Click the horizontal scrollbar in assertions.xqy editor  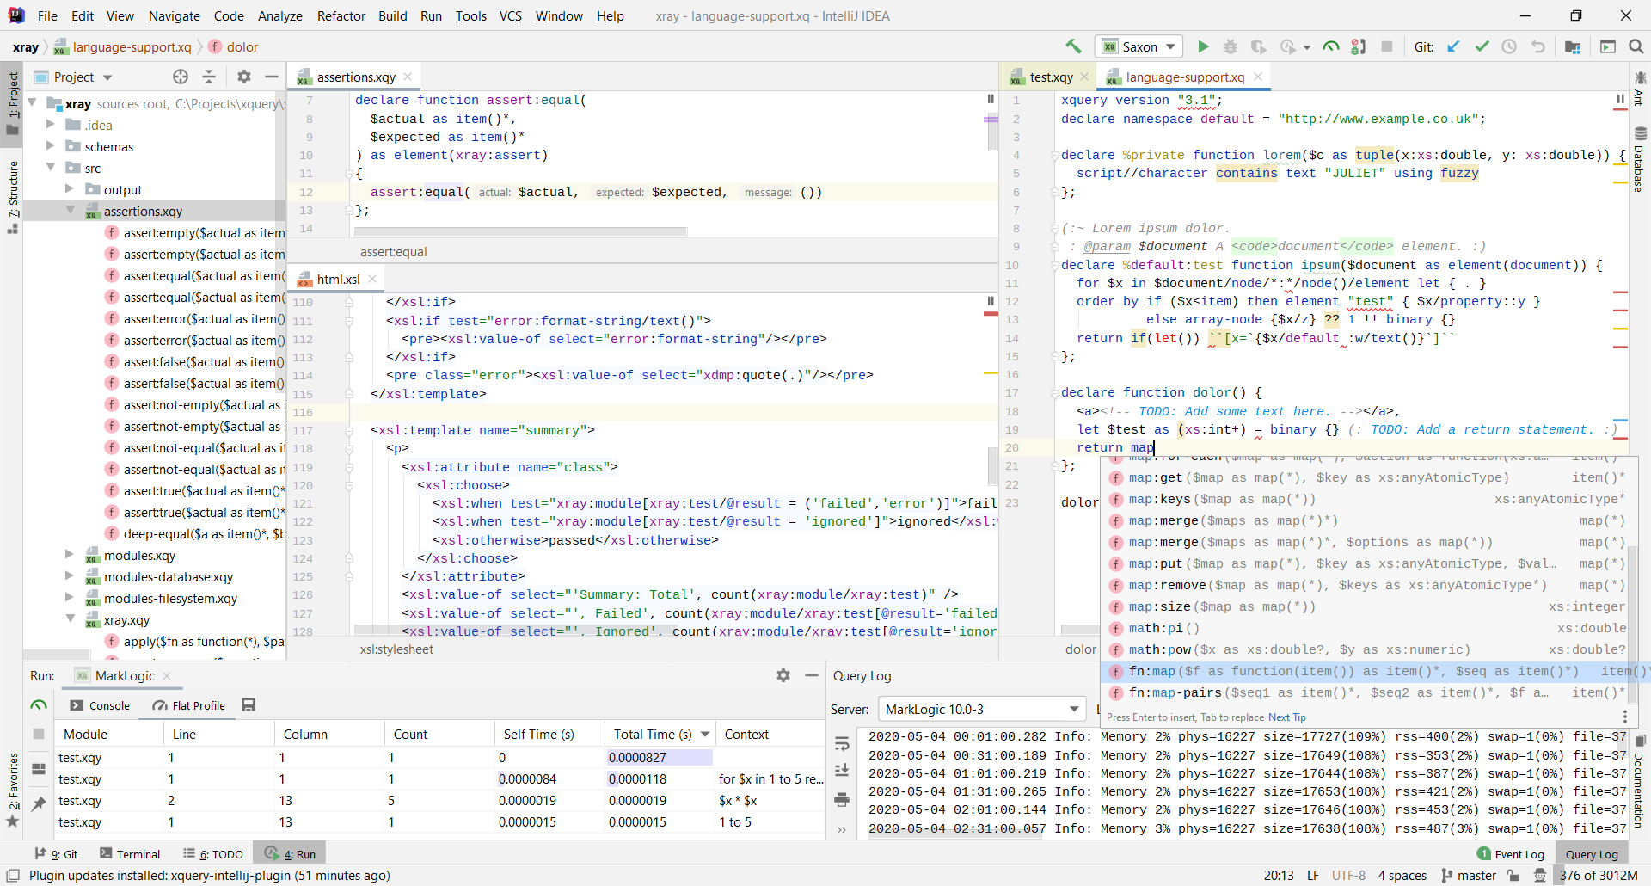(x=520, y=231)
